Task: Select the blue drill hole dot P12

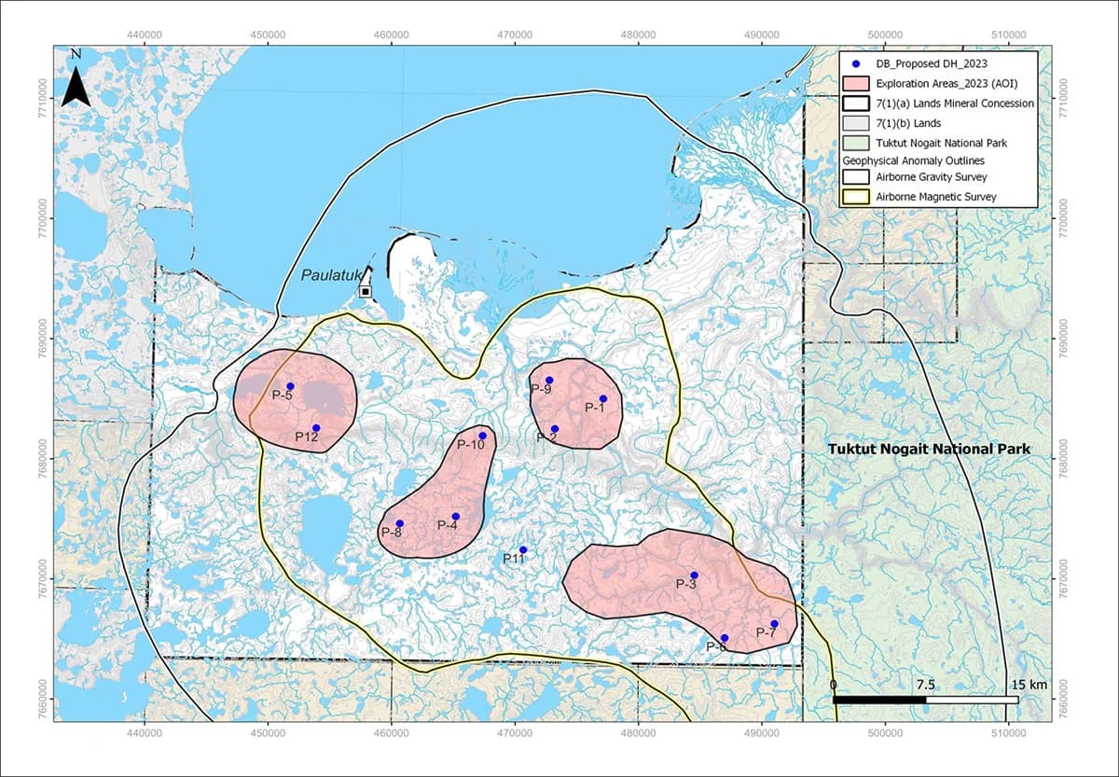Action: click(x=316, y=428)
